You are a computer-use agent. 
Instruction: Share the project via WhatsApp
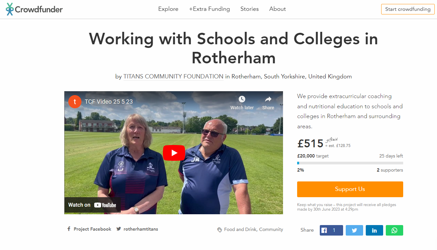tap(394, 230)
